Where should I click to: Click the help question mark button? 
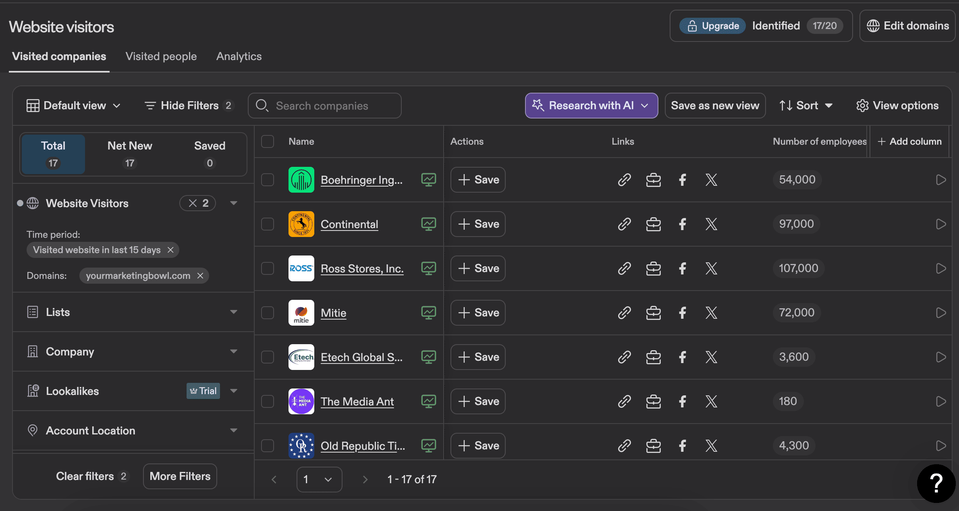936,483
